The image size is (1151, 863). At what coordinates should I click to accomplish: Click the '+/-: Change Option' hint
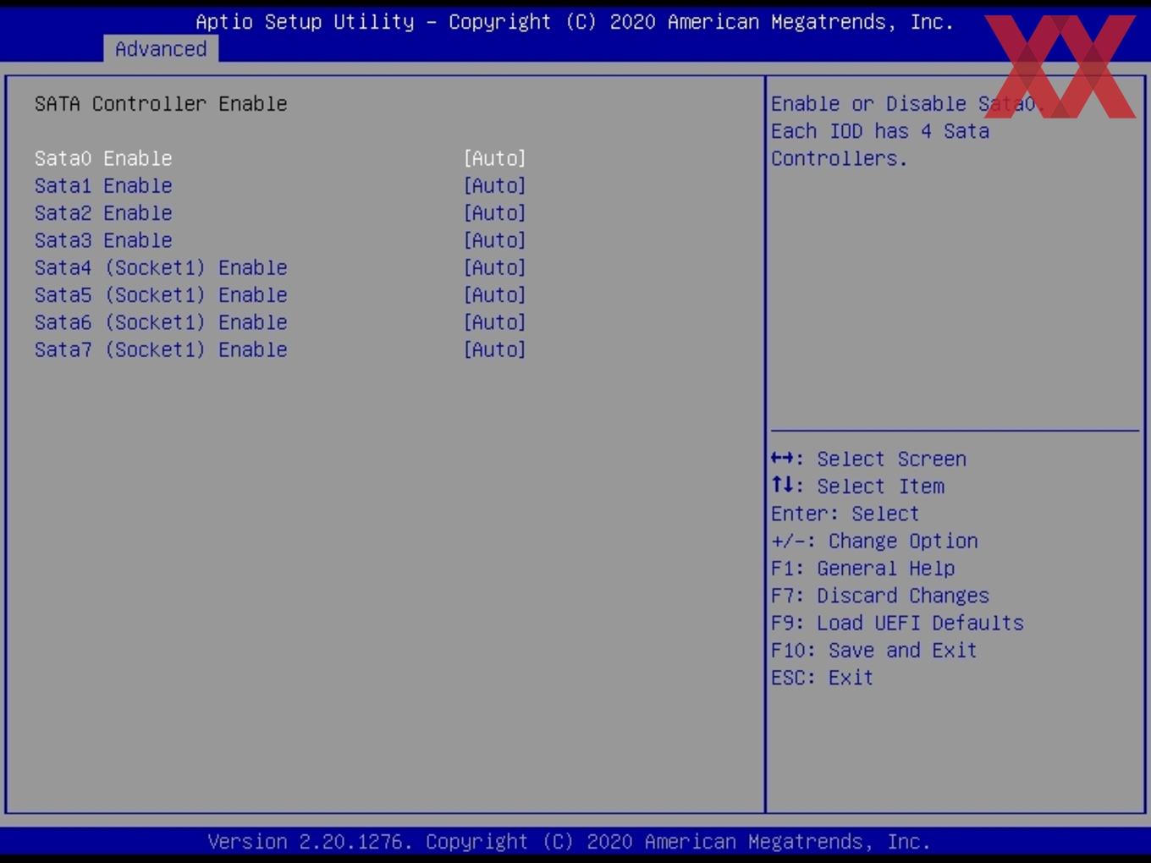874,541
